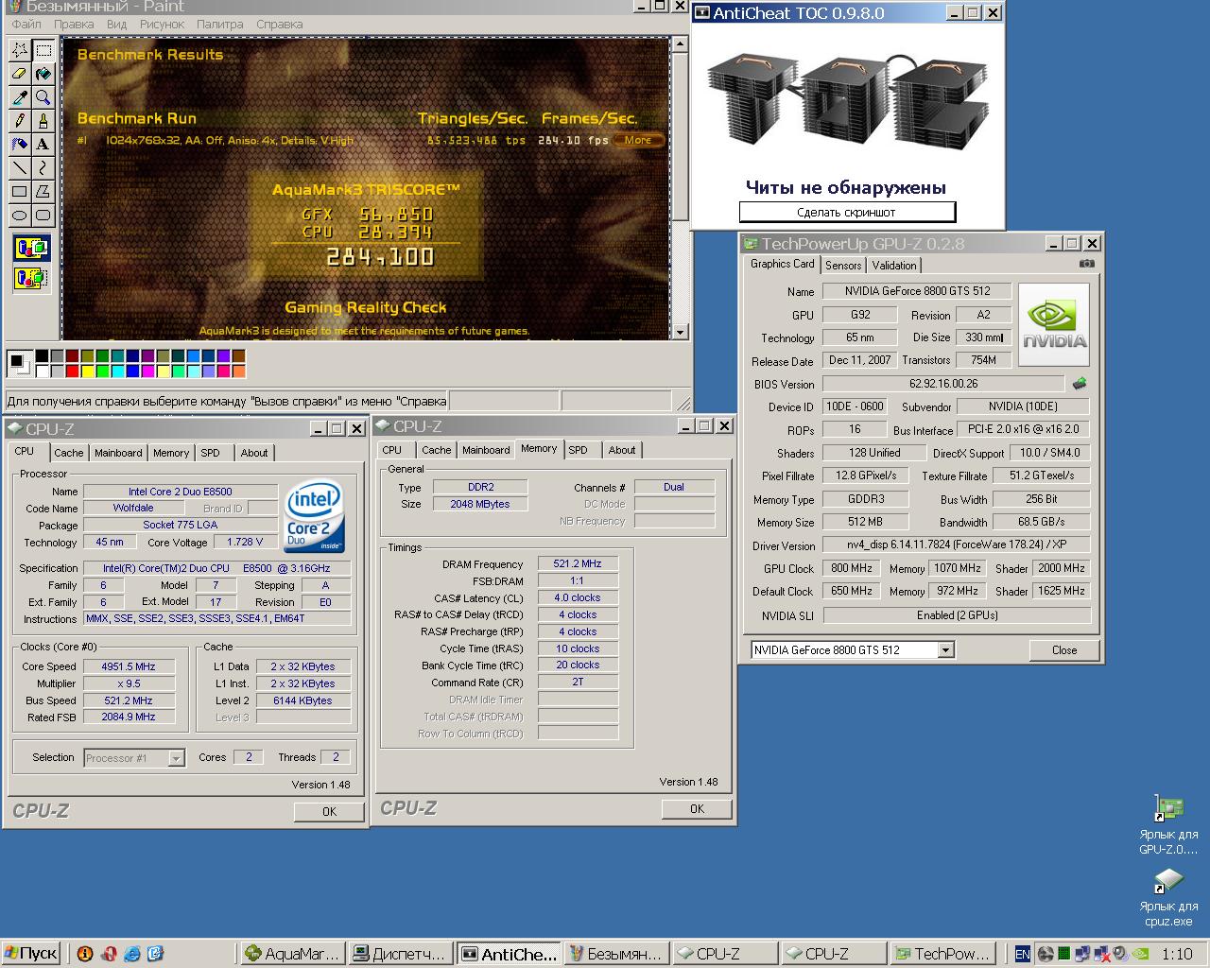Open the Рисунок menu in Paint
The width and height of the screenshot is (1210, 968).
tap(162, 25)
